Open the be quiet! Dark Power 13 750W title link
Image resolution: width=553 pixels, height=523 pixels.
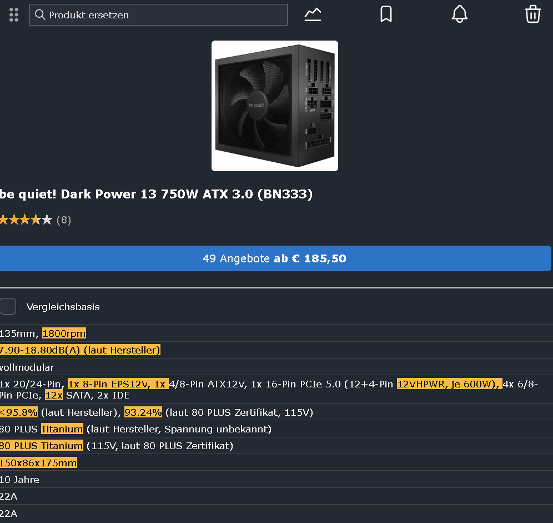tap(156, 194)
